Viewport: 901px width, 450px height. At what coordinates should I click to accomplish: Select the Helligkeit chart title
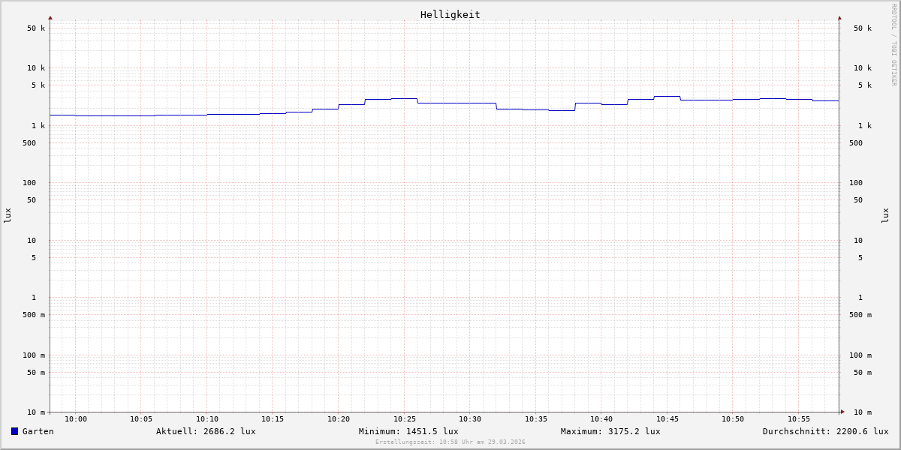pyautogui.click(x=450, y=14)
